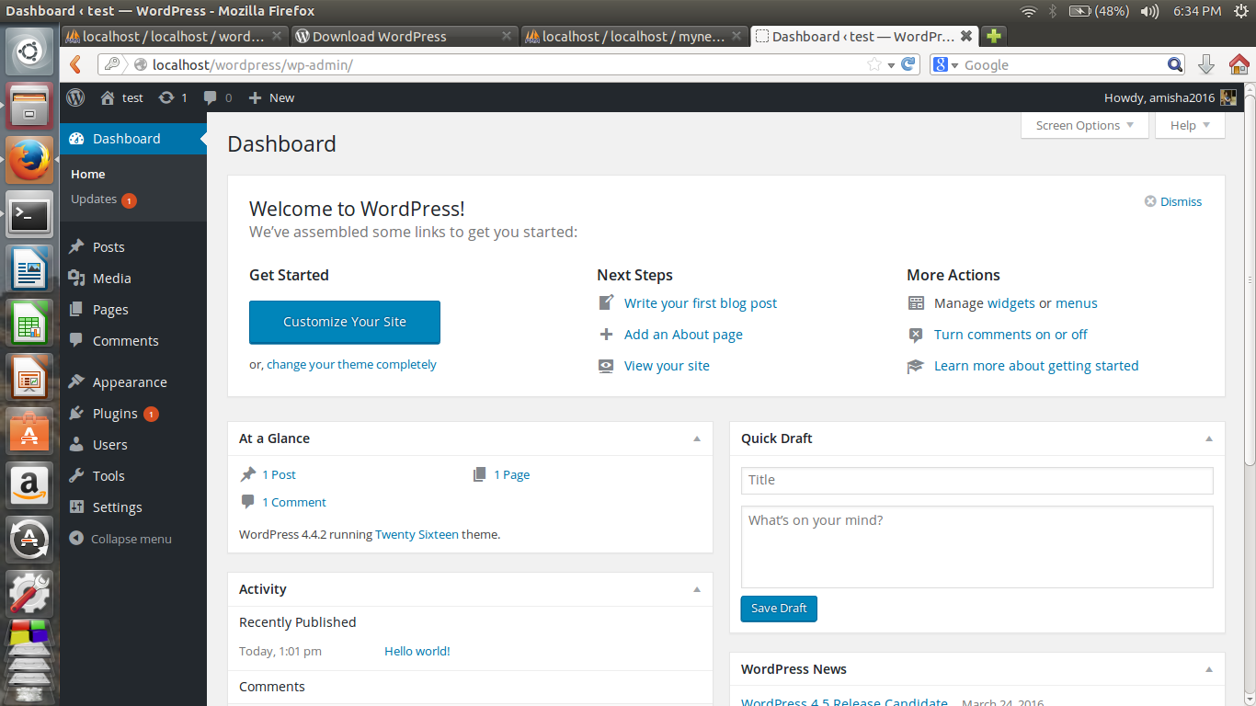The width and height of the screenshot is (1256, 706).
Task: Open the search engine selector dropdown
Action: (x=945, y=64)
